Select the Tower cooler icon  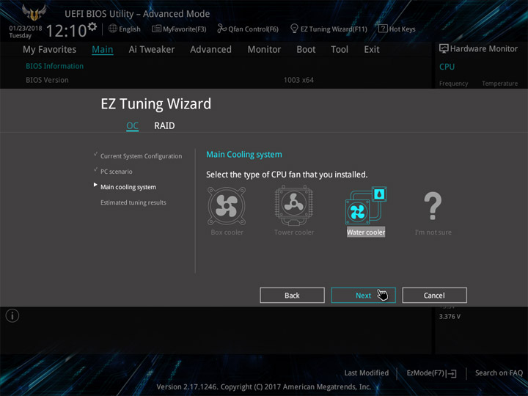(293, 205)
